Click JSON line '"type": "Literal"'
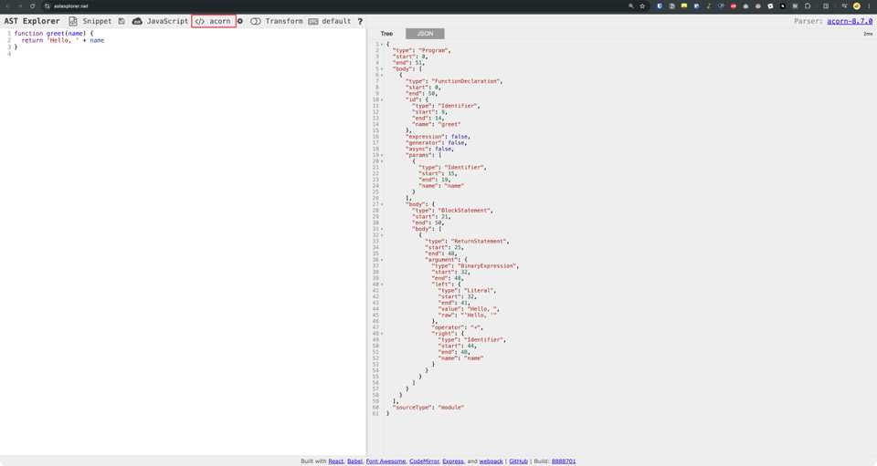 pyautogui.click(x=467, y=290)
